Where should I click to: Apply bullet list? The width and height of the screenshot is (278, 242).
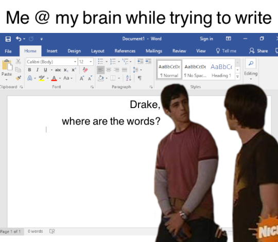[100, 61]
